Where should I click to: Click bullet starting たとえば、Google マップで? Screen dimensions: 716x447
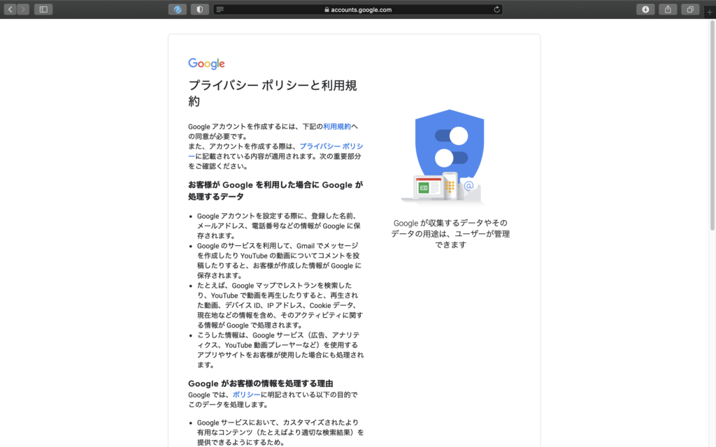click(280, 305)
